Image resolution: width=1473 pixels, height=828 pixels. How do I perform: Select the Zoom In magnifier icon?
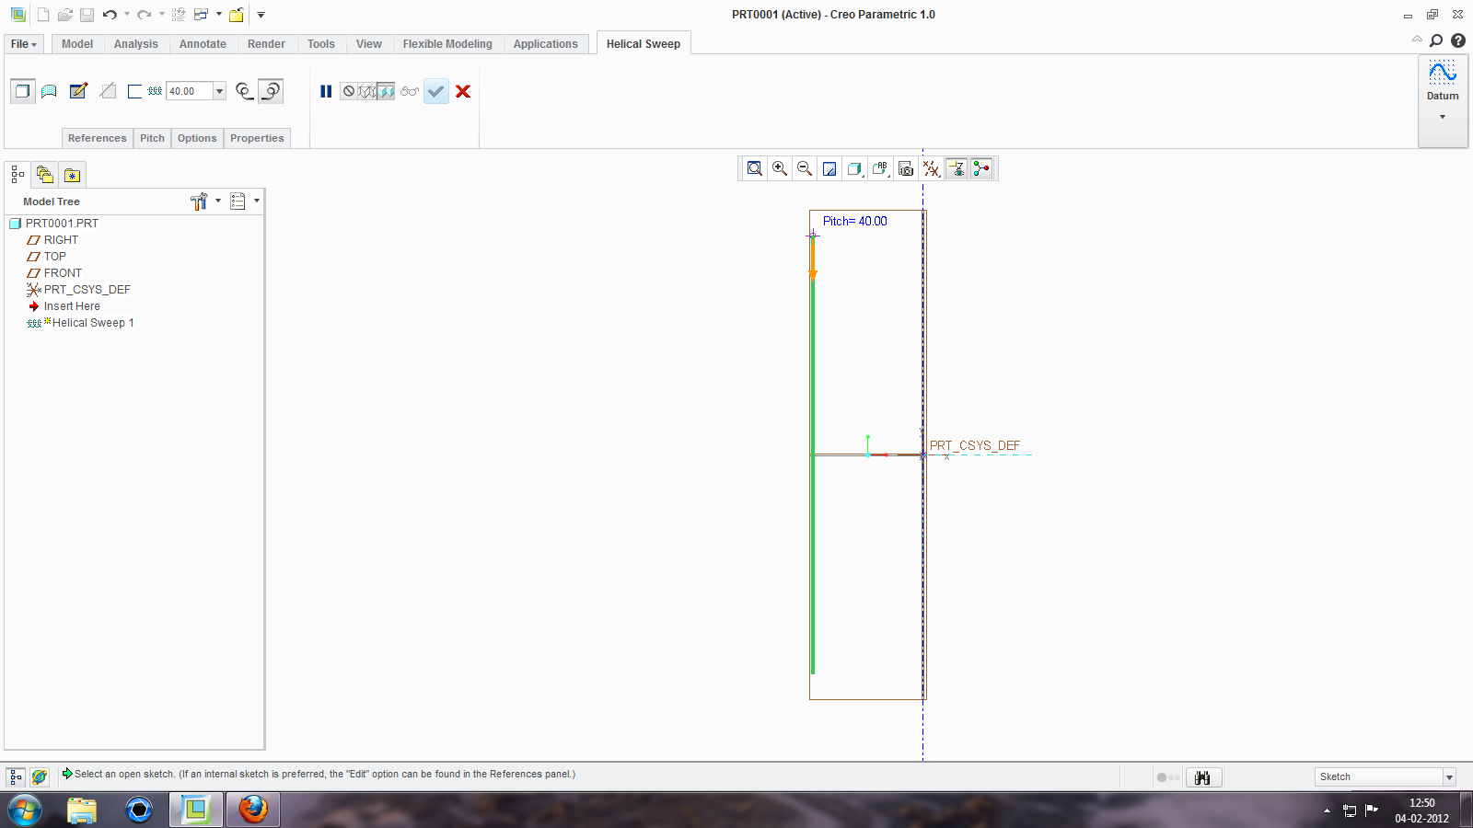[x=780, y=168]
